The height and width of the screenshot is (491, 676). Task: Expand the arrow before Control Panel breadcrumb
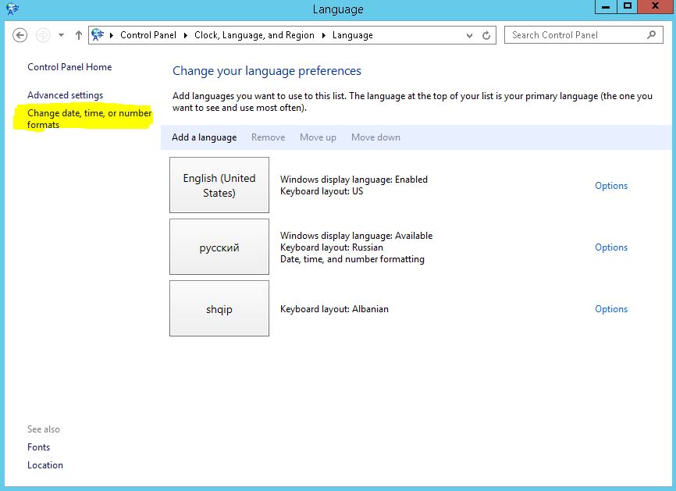click(x=112, y=35)
